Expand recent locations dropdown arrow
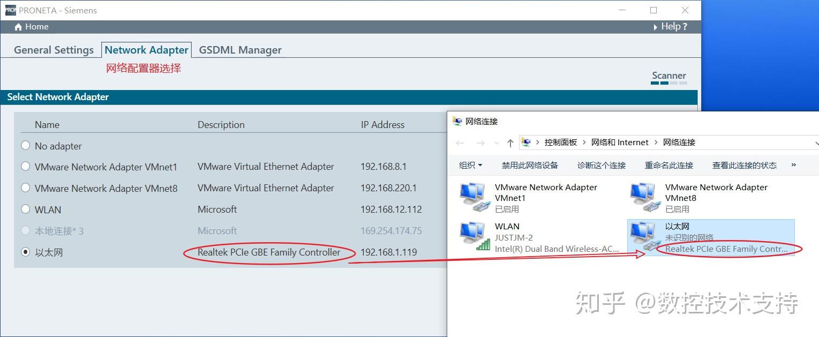The image size is (819, 337). [497, 143]
